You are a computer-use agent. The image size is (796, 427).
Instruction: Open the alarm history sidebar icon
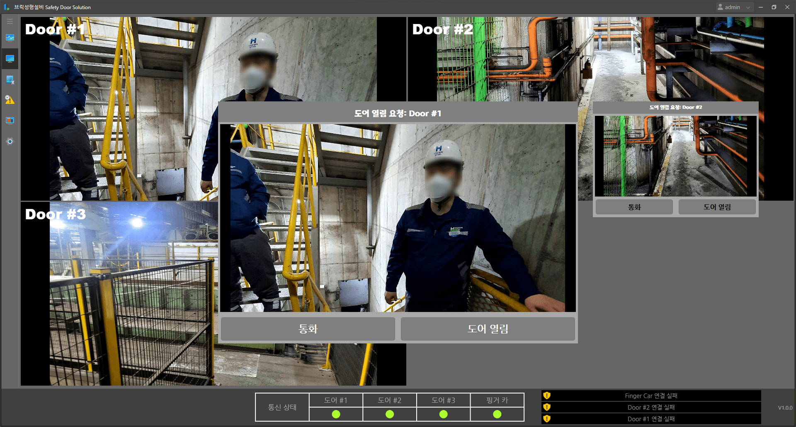point(10,100)
